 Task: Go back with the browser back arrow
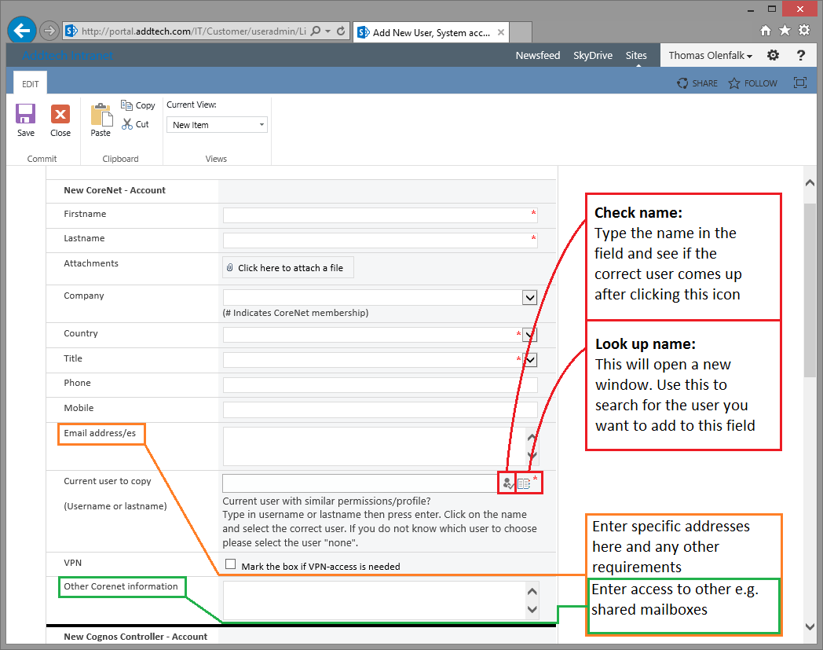point(21,31)
